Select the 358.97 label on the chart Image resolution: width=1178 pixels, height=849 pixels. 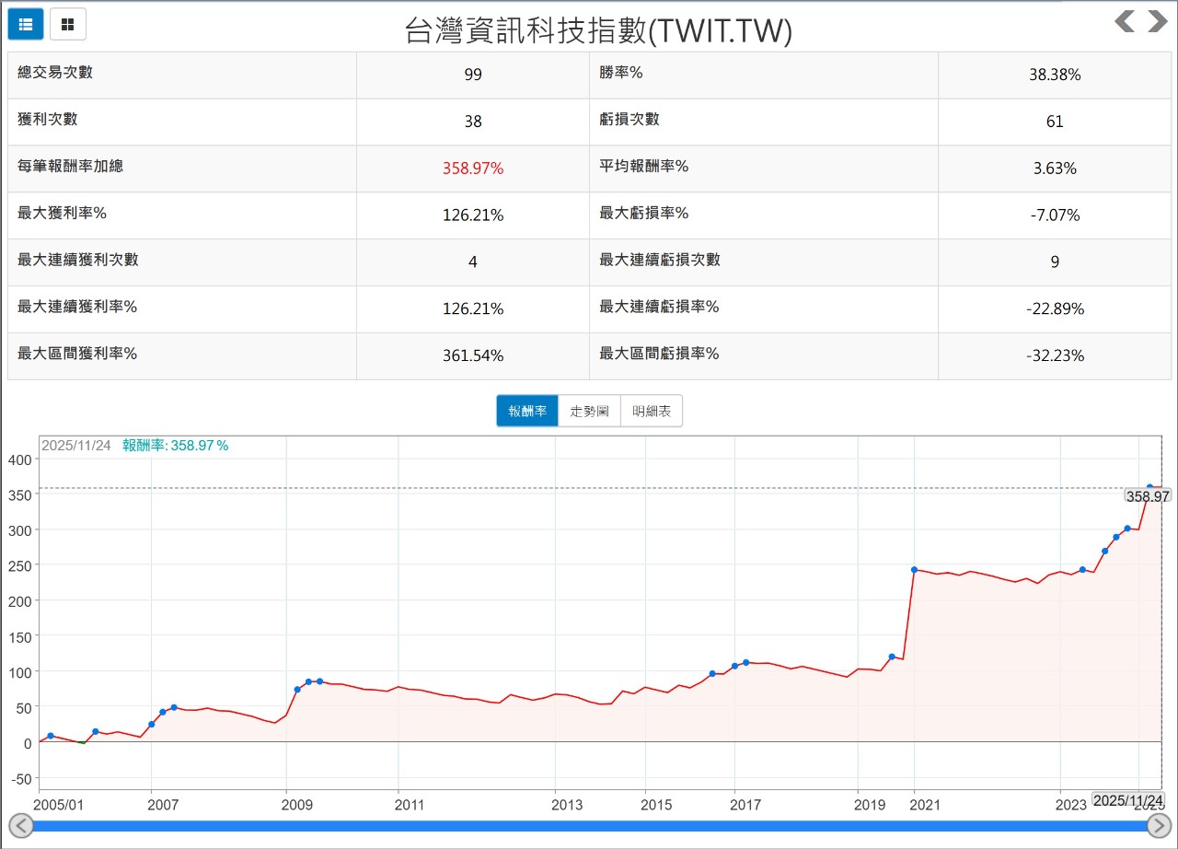[1147, 495]
